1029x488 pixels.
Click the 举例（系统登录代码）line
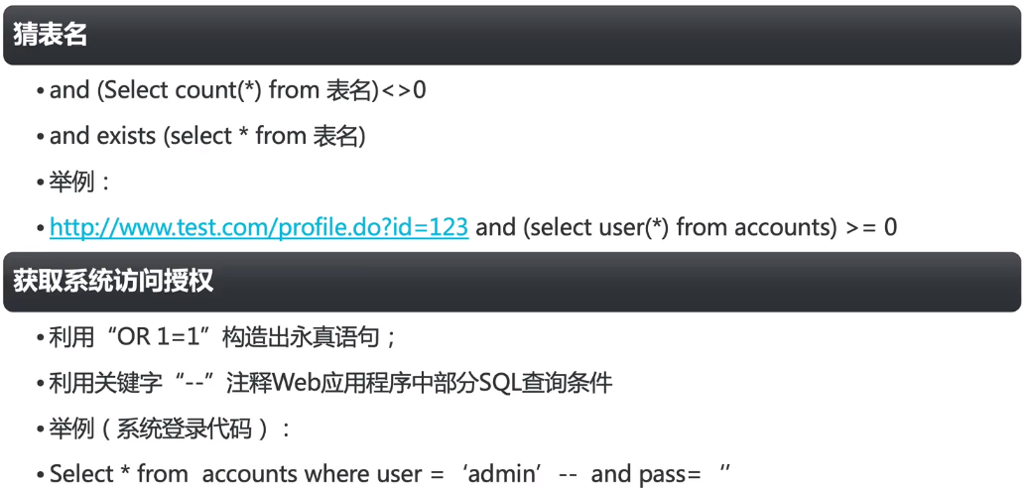pyautogui.click(x=171, y=428)
